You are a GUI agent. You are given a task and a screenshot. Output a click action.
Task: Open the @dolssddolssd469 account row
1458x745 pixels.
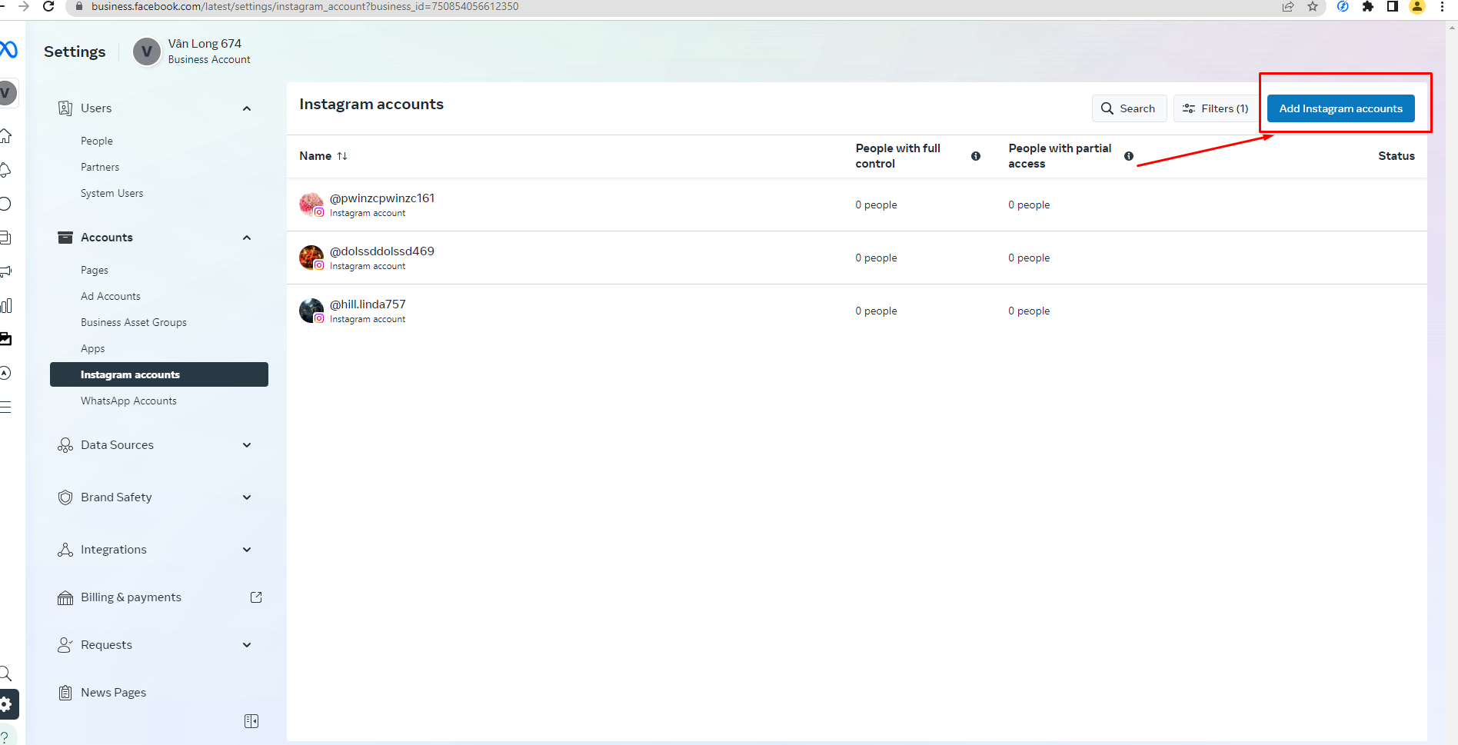tap(857, 258)
